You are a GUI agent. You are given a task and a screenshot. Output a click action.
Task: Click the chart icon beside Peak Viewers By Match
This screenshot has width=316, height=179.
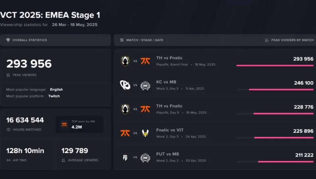pyautogui.click(x=267, y=40)
